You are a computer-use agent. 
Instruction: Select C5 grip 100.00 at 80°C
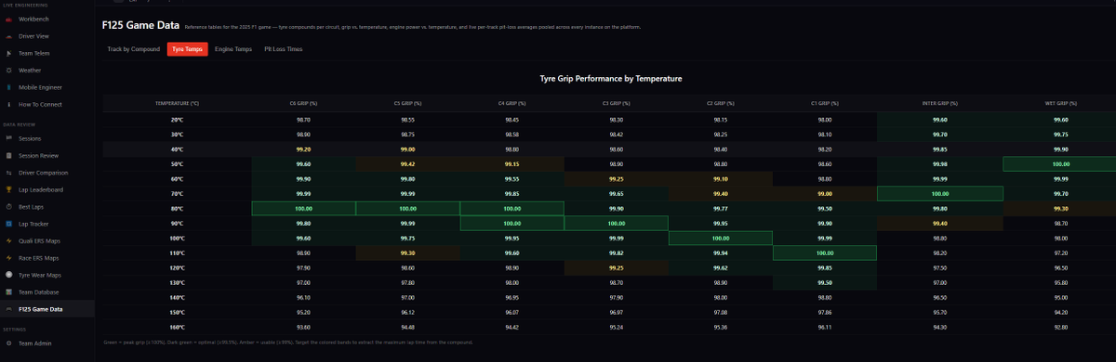click(x=407, y=209)
